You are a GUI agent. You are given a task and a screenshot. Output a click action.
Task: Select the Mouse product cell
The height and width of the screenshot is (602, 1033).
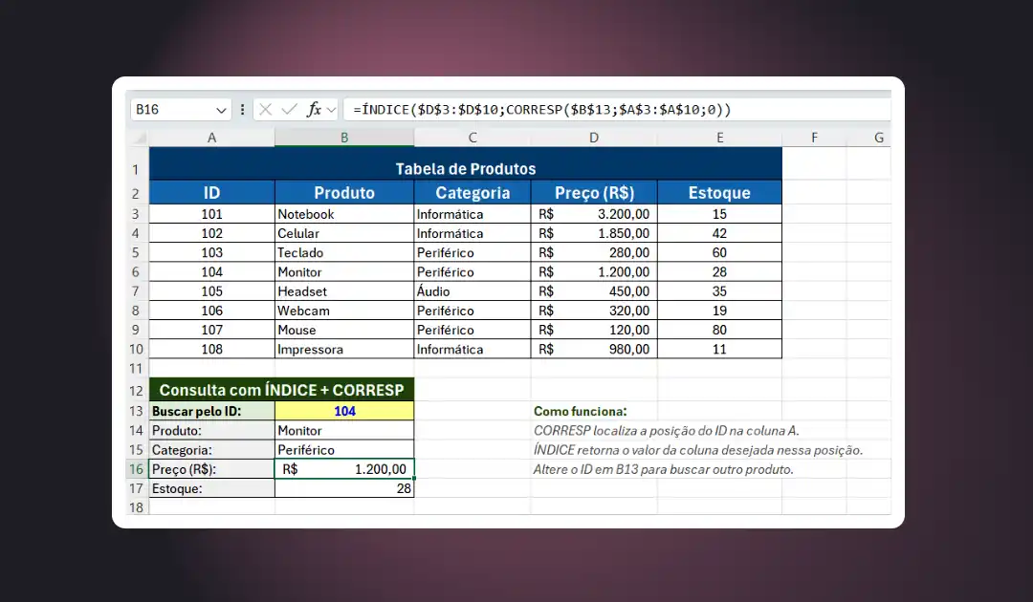(x=344, y=330)
